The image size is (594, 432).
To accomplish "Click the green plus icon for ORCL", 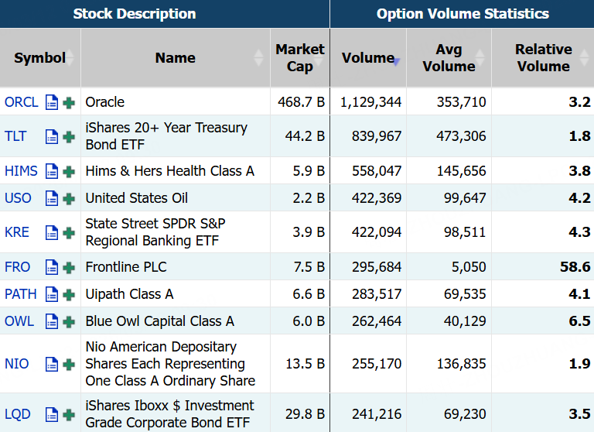I will pos(69,102).
